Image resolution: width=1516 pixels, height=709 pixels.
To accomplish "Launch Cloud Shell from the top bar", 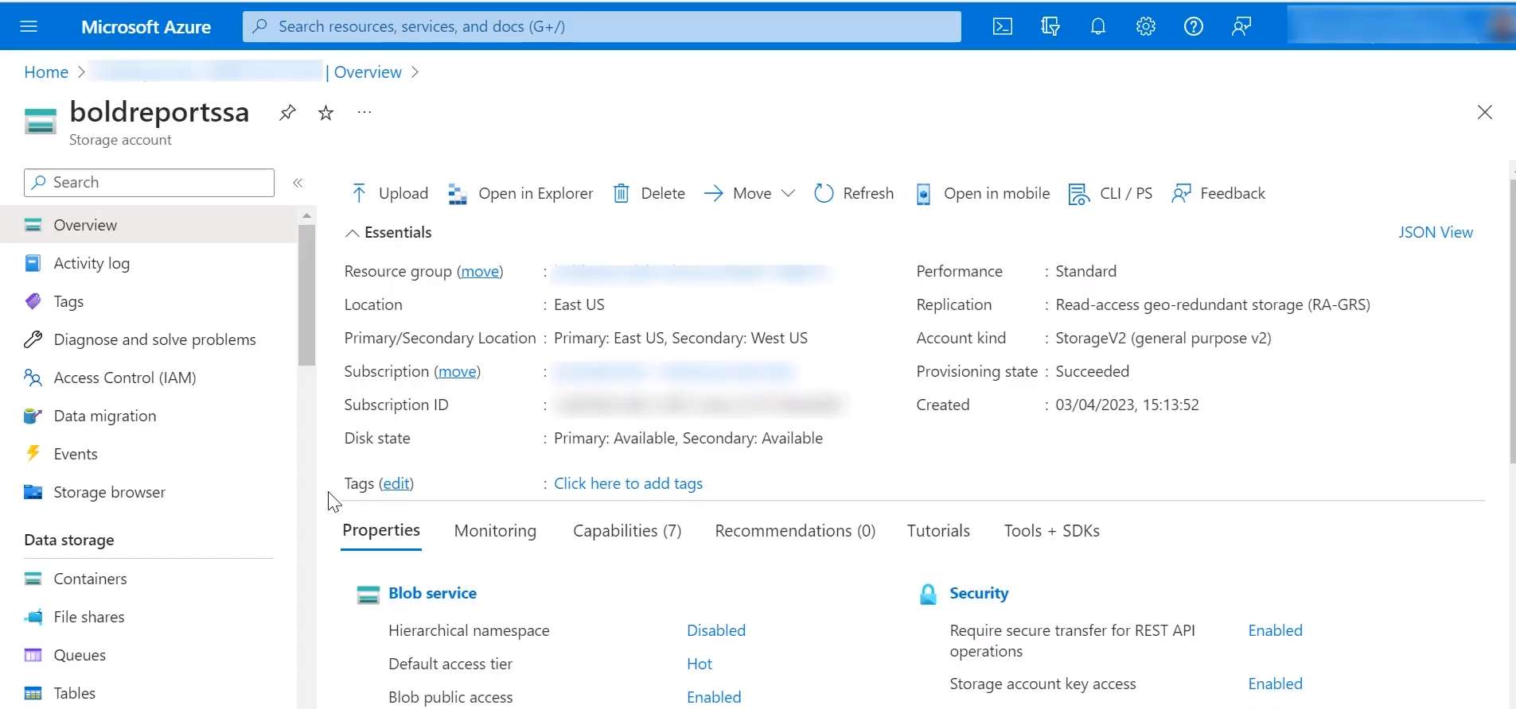I will click(1003, 26).
